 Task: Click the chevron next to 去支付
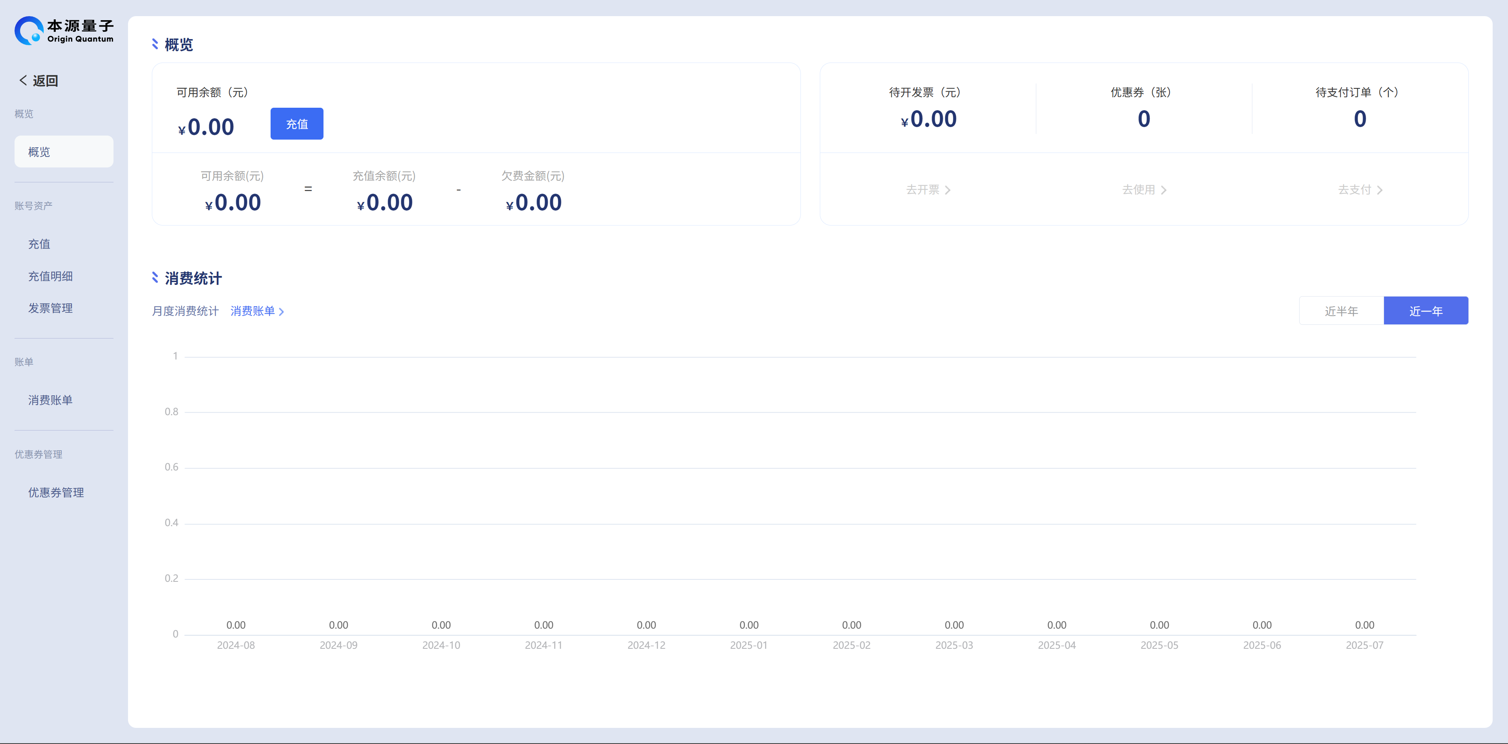(1380, 190)
